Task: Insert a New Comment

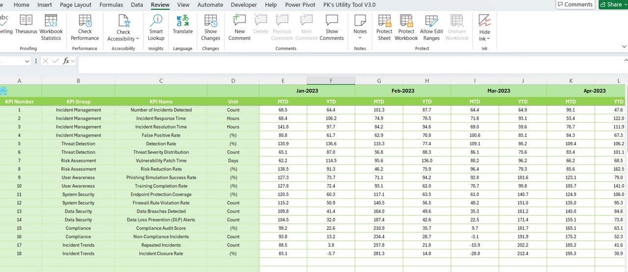Action: coord(239,27)
